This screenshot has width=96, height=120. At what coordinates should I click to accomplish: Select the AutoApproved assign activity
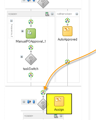tap(67, 31)
